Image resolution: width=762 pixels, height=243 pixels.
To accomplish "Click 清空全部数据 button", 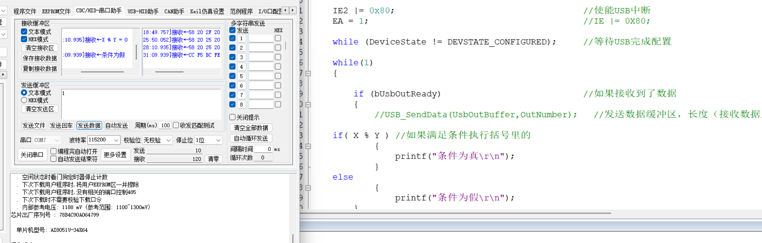I will tap(251, 128).
